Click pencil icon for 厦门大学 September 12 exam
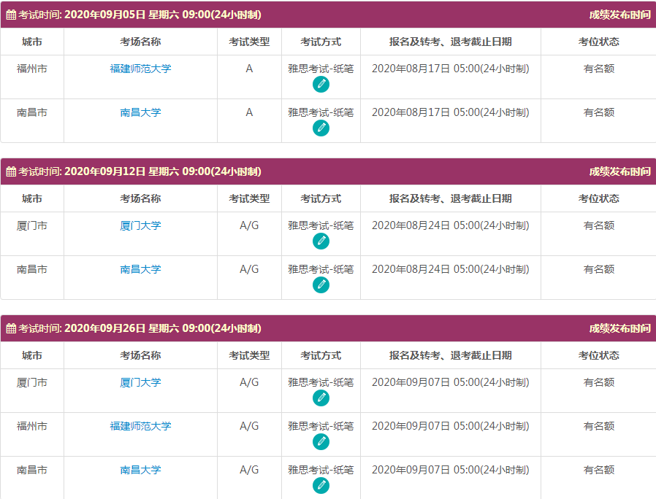656x499 pixels. 321,241
